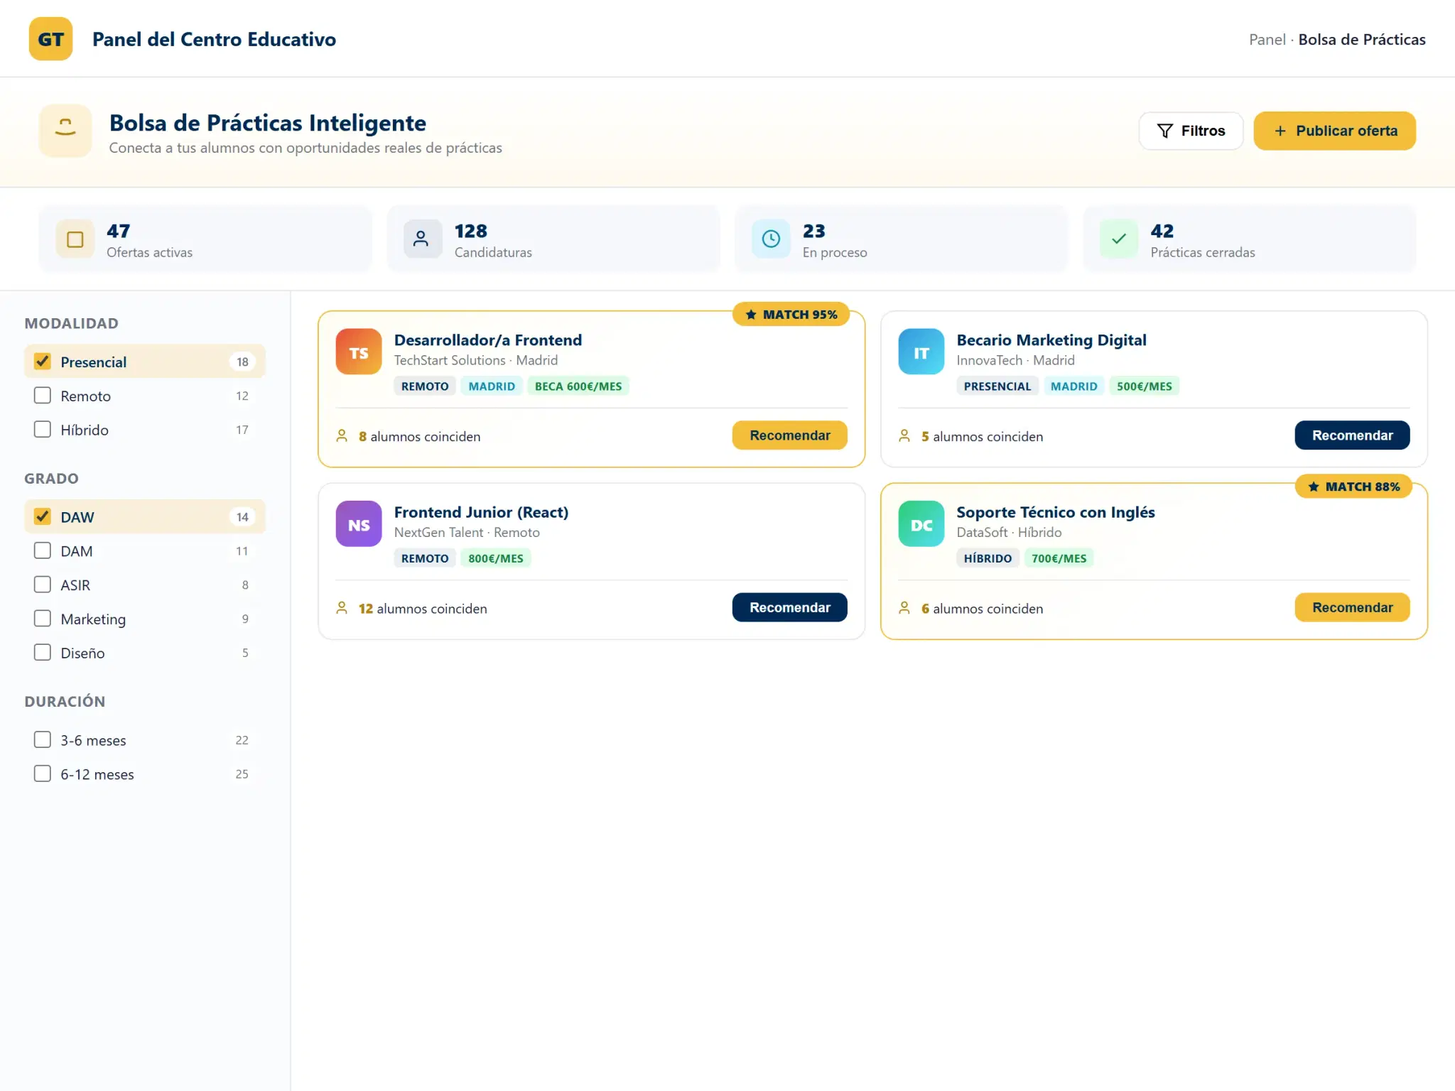Click Publicar oferta button
The height and width of the screenshot is (1091, 1455).
point(1335,131)
